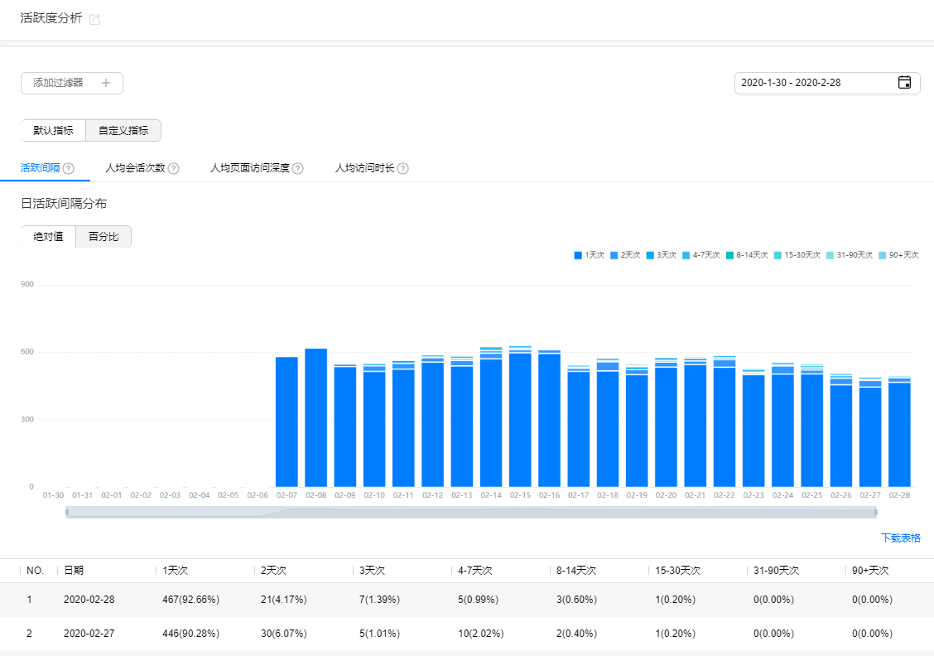
Task: Toggle the 31-90天次 legend series
Action: (850, 255)
